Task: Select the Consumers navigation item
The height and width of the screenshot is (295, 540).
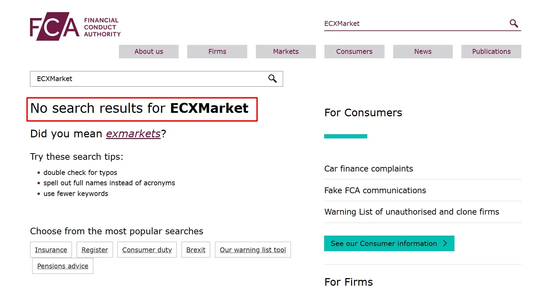Action: pos(354,51)
